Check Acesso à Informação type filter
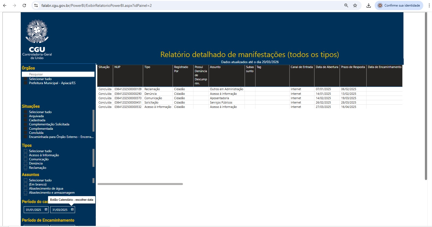The image size is (432, 227). click(x=26, y=155)
